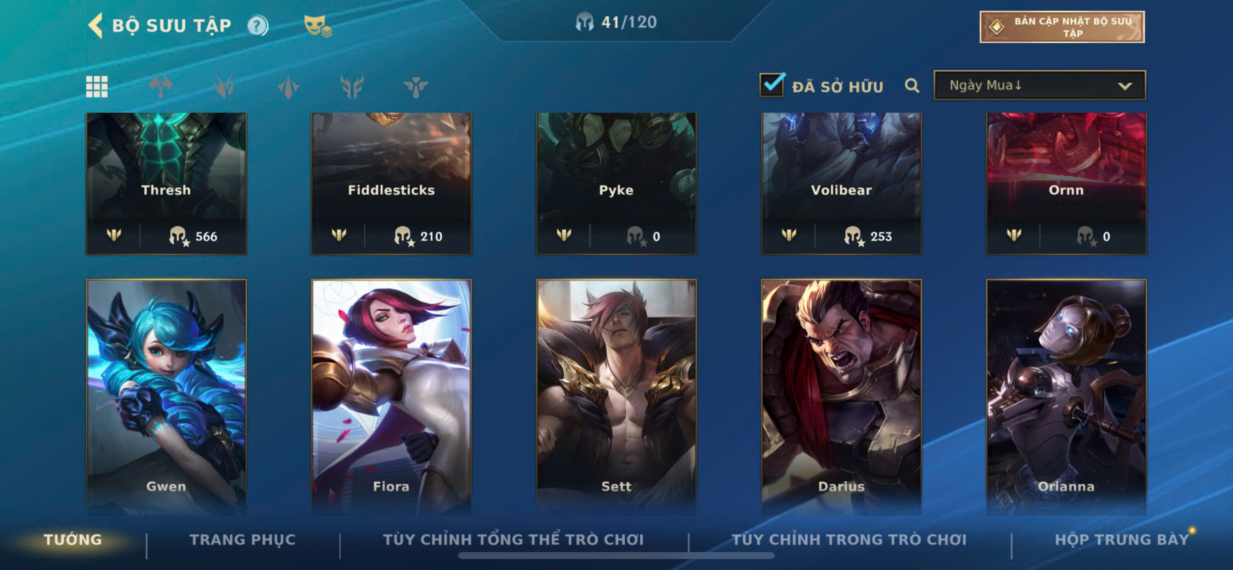Screen dimensions: 1233x570
Task: Uncheck the Đã Sở Hữu checkbox
Action: point(772,85)
